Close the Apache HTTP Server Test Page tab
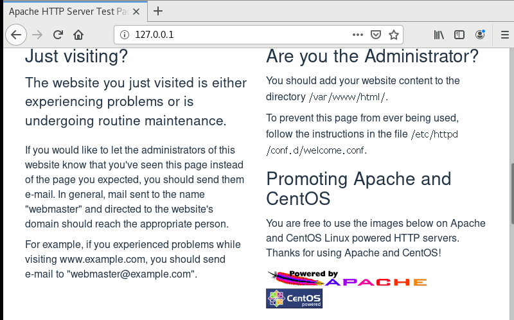 coord(136,12)
